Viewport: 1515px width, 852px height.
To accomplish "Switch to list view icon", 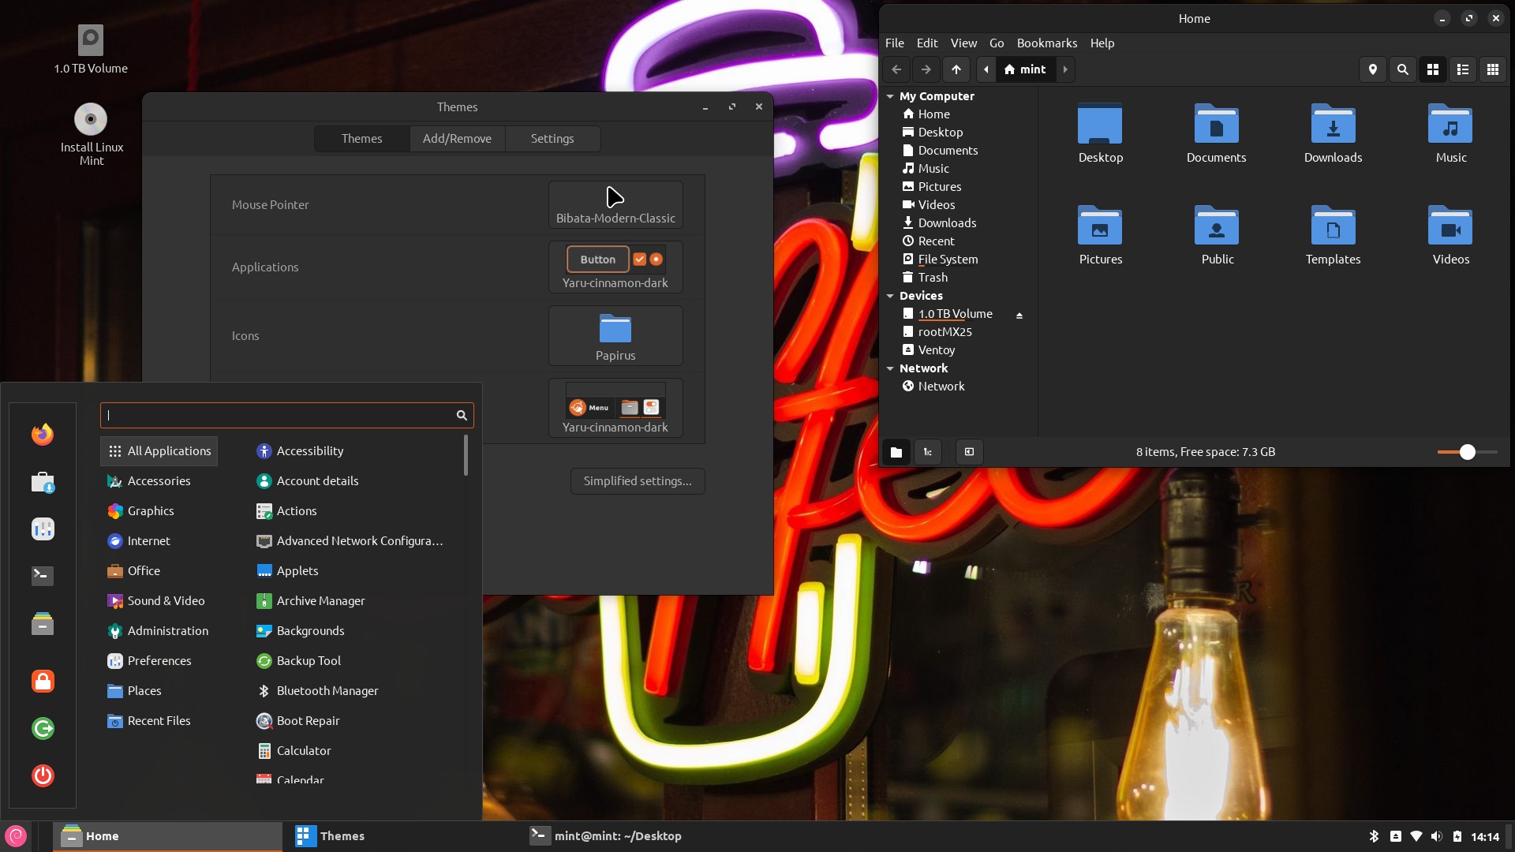I will [x=1462, y=69].
